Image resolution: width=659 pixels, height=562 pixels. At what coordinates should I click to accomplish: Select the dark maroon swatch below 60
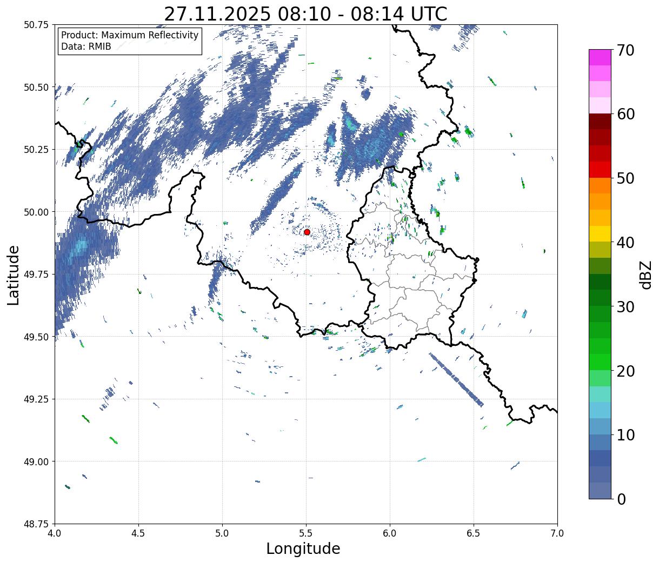pos(600,122)
